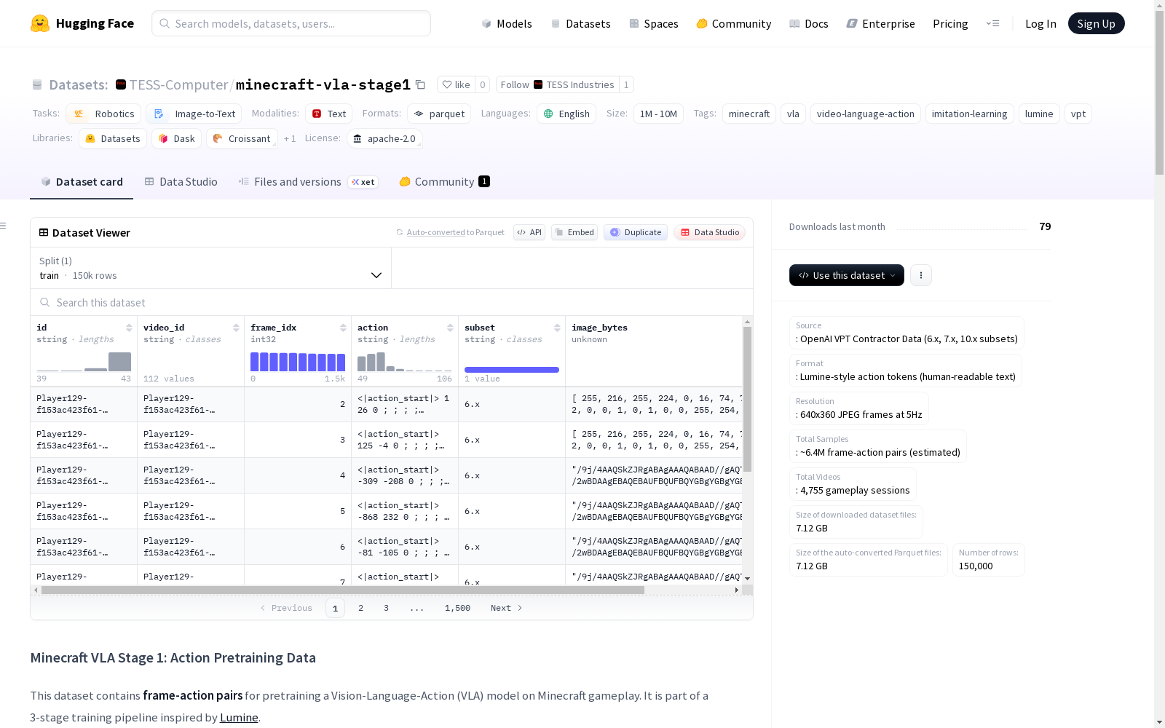Like the dataset with the heart button
The height and width of the screenshot is (728, 1165).
pyautogui.click(x=457, y=84)
